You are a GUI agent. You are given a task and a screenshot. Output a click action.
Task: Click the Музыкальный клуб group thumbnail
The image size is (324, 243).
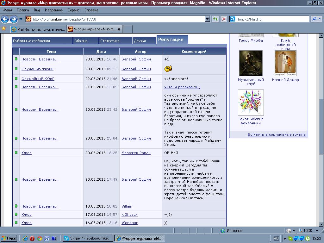click(x=251, y=63)
